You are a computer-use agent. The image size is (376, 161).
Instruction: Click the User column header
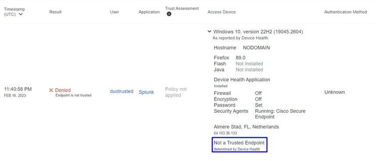tap(115, 12)
